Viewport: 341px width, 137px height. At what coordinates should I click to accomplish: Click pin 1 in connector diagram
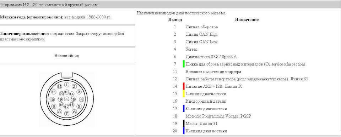click(67, 85)
